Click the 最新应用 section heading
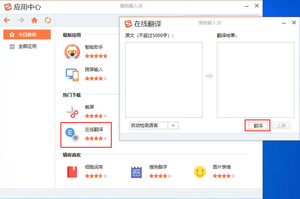 [x=72, y=35]
